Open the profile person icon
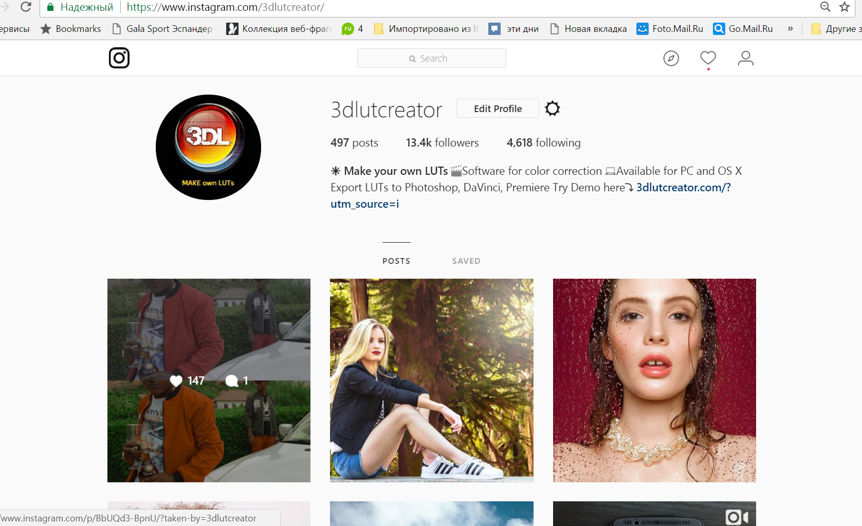 [745, 58]
